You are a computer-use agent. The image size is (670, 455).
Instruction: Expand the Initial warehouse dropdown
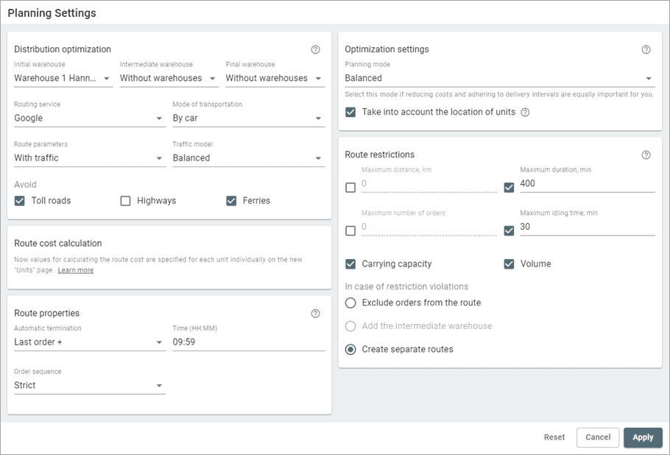(63, 78)
